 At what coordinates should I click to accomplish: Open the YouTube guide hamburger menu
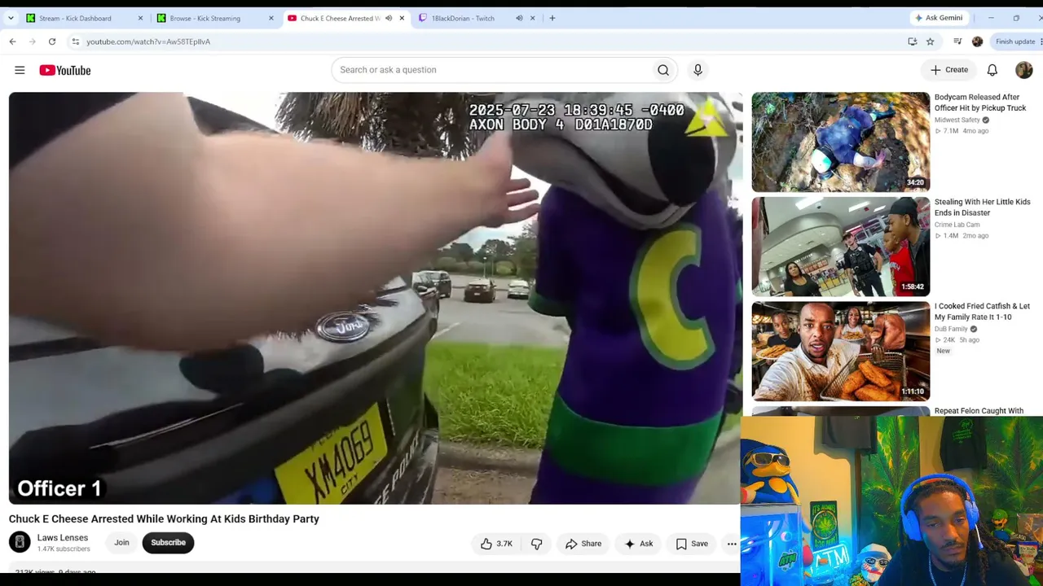(20, 70)
